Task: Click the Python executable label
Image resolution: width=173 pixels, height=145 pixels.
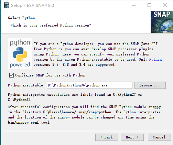Action: (x=26, y=85)
